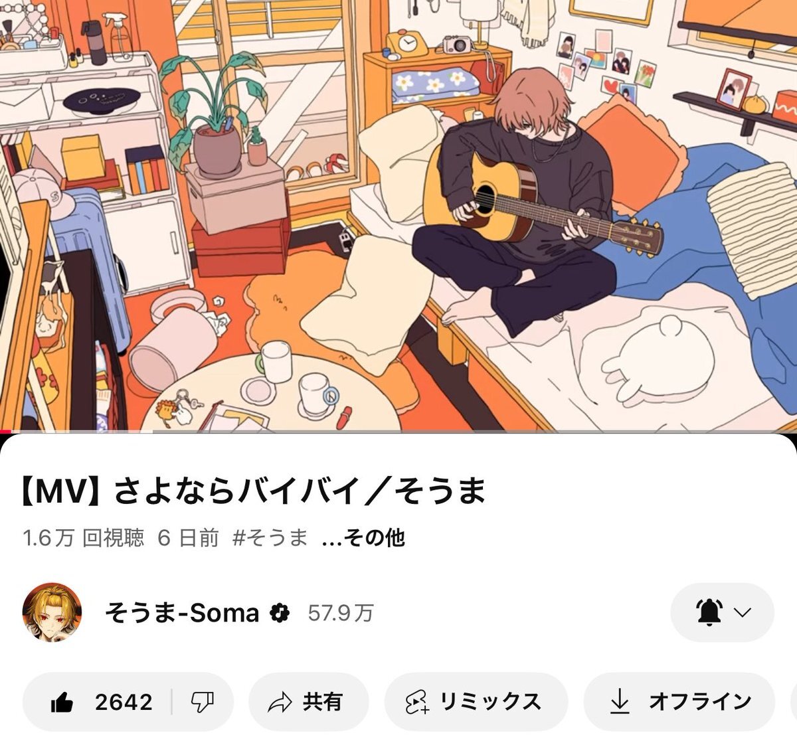Open the #そうま hashtag link
797x749 pixels.
tap(270, 537)
